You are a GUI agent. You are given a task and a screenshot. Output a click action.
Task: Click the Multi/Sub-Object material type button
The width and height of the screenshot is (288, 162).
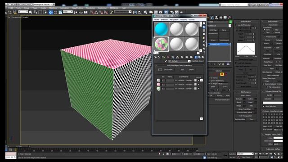pos(198,61)
